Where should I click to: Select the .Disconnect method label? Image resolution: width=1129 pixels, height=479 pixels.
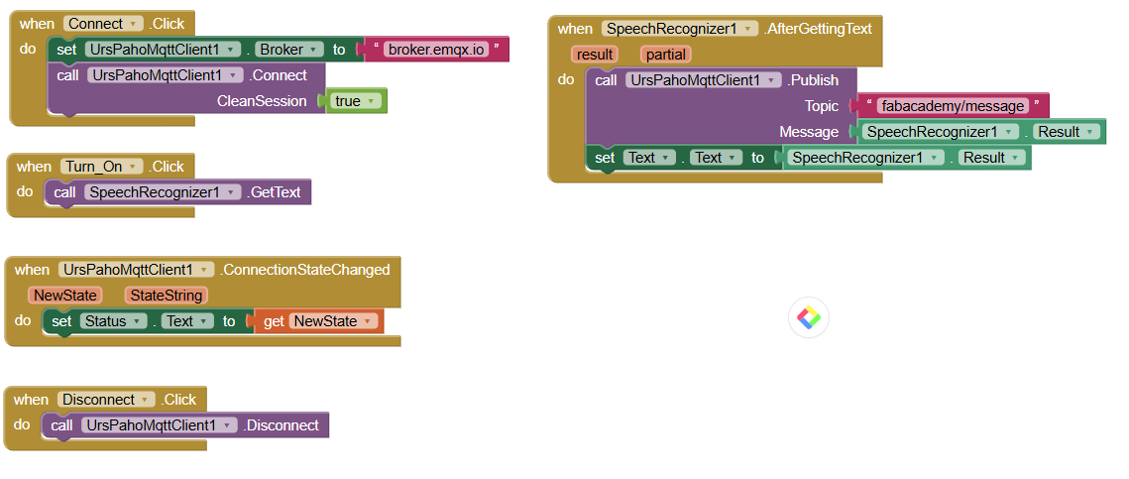click(x=281, y=425)
